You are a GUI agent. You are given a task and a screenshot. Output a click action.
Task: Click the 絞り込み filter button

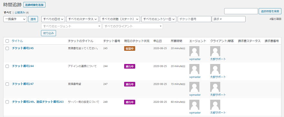pyautogui.click(x=48, y=33)
